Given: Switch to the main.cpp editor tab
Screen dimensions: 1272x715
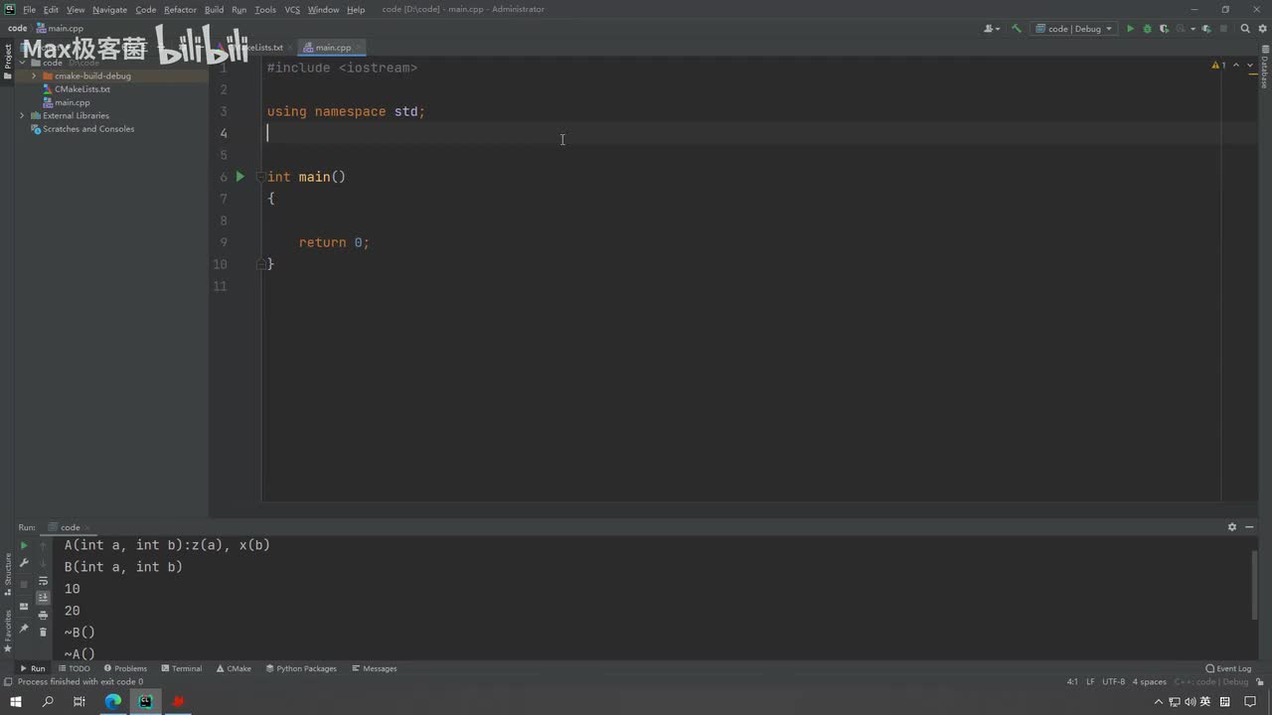Looking at the screenshot, I should click(333, 47).
